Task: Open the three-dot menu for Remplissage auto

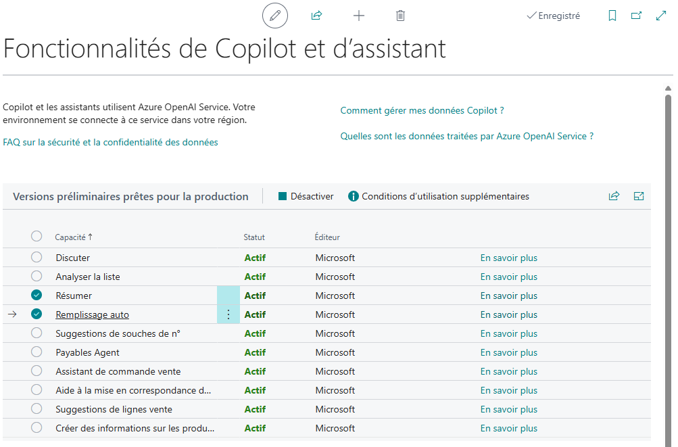Action: [228, 314]
